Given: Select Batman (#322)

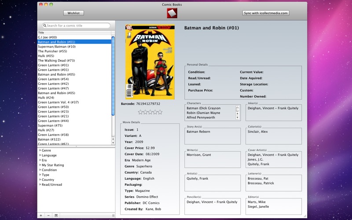Looking at the screenshot, I should [74, 139].
